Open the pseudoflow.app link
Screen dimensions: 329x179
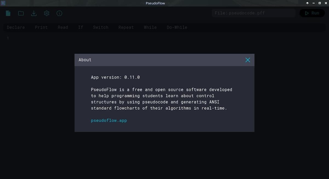[109, 120]
